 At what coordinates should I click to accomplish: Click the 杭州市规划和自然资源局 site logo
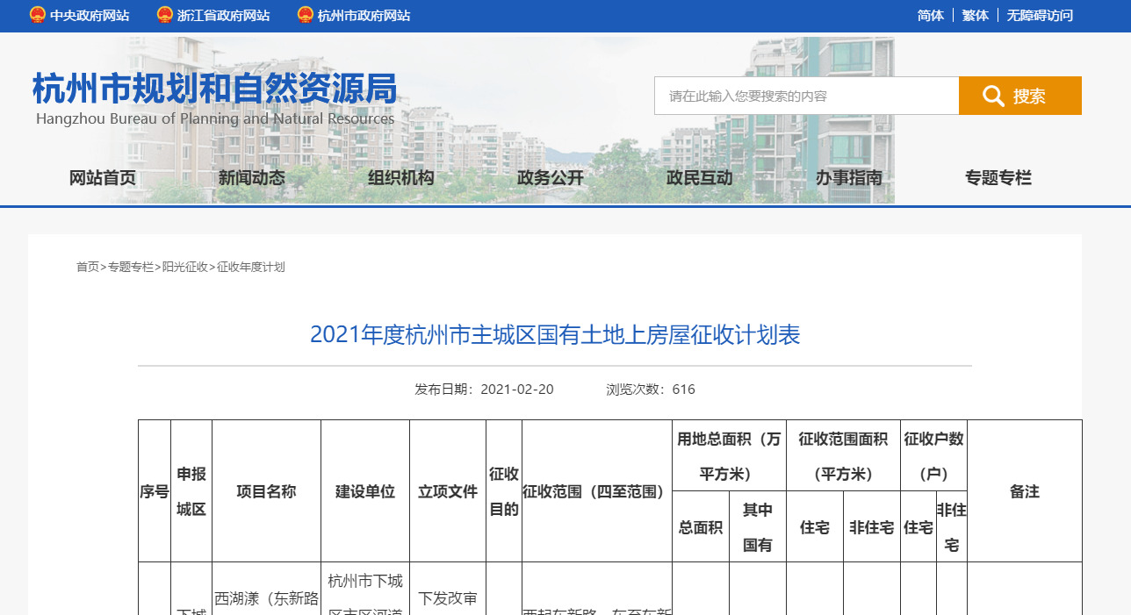point(215,98)
